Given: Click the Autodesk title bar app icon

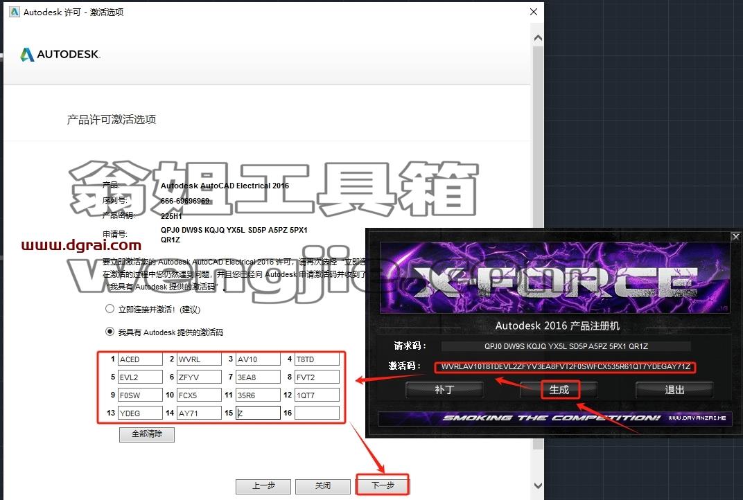Looking at the screenshot, I should pyautogui.click(x=15, y=12).
